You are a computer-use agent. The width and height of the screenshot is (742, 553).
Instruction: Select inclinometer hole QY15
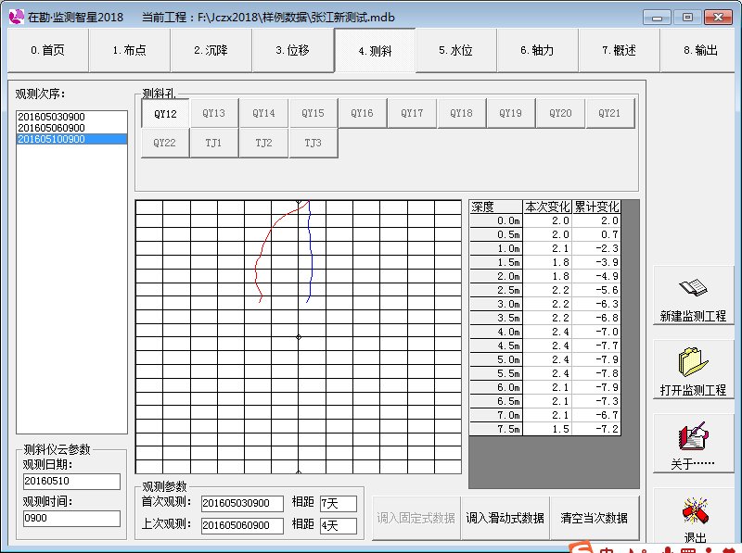(x=313, y=113)
